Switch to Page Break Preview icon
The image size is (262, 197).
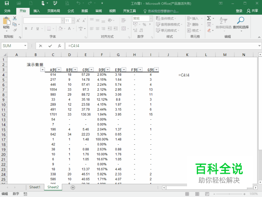(207, 194)
